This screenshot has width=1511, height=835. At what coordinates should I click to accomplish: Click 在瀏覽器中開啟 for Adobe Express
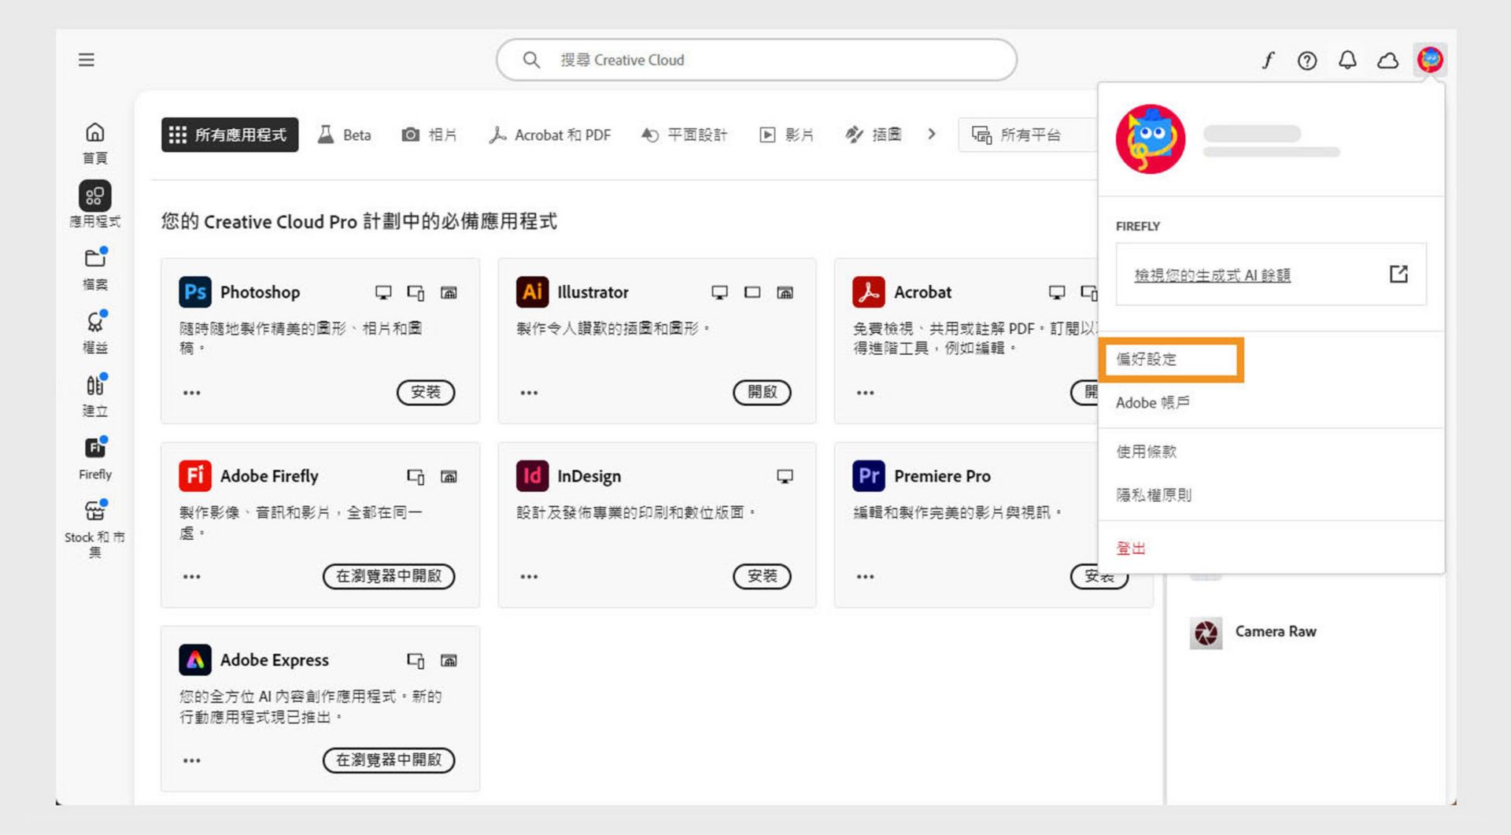pos(389,760)
